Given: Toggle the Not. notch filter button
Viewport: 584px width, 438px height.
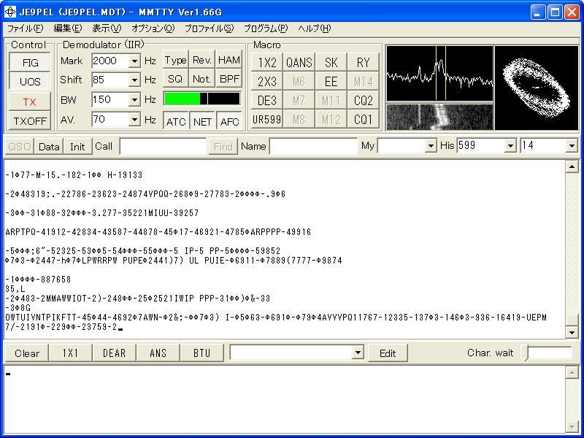Looking at the screenshot, I should click(x=202, y=79).
